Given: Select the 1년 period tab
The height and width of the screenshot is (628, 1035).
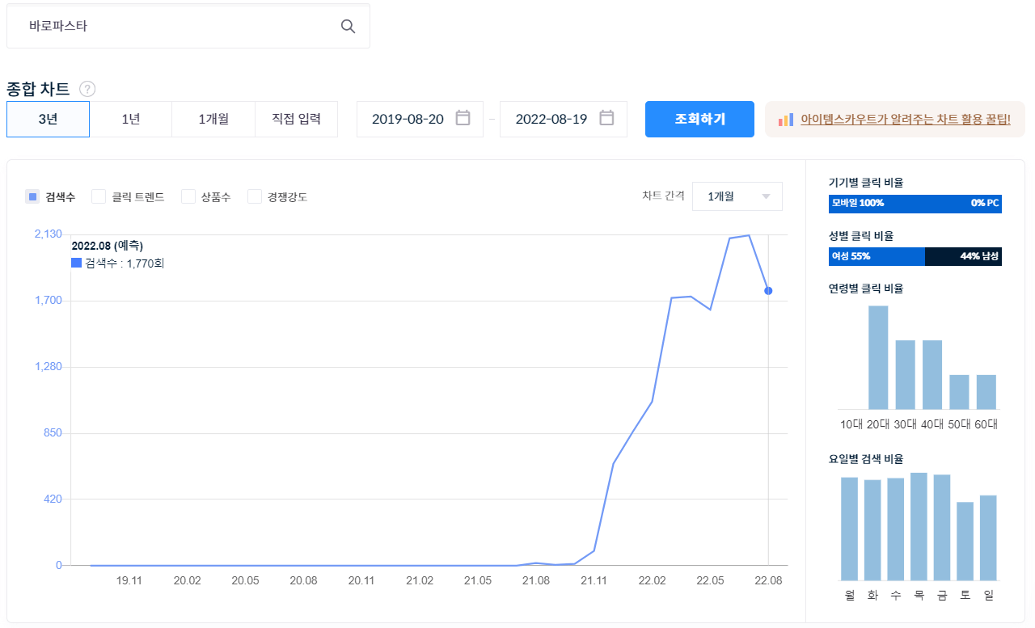Looking at the screenshot, I should (x=131, y=119).
